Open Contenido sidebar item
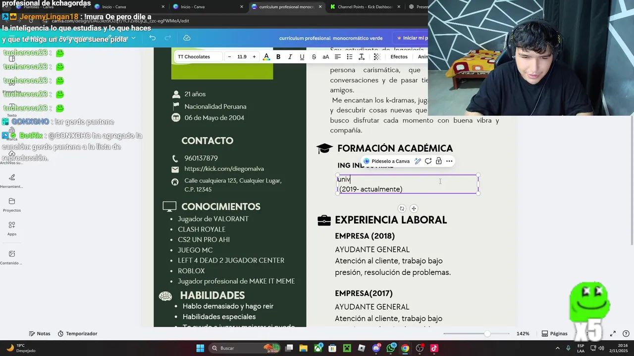Viewport: 634px width, 356px height. pyautogui.click(x=12, y=257)
